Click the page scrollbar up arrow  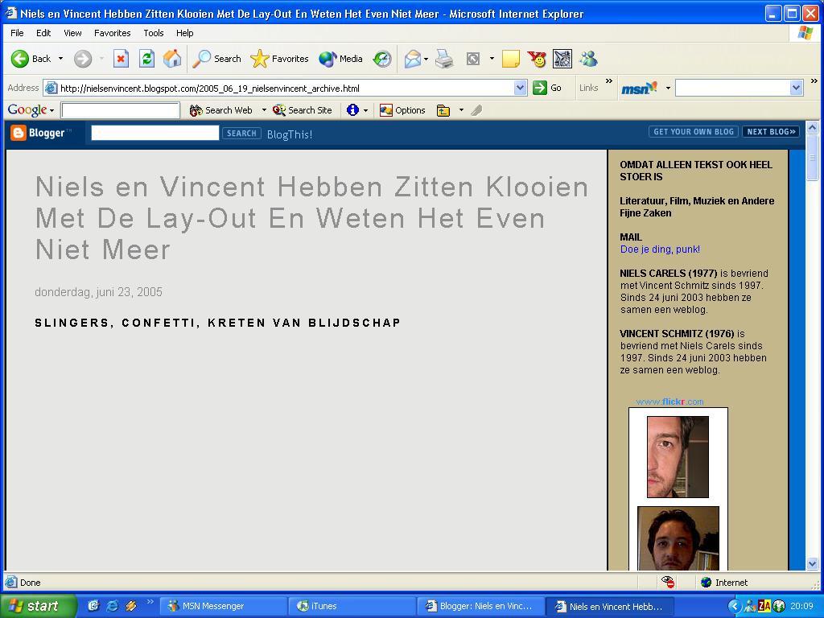pos(812,127)
